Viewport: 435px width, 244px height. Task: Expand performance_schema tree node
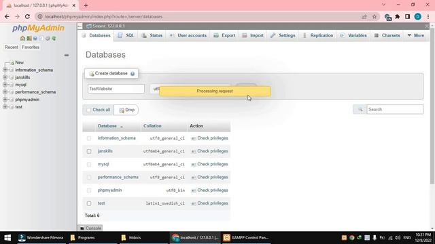[5, 92]
